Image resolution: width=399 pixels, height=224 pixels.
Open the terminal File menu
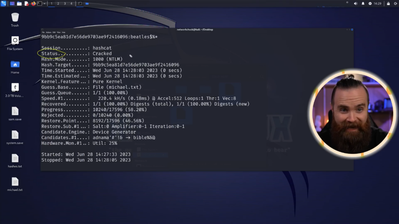click(x=43, y=32)
